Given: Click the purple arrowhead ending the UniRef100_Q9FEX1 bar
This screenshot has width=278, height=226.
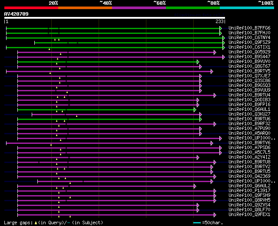Looking at the screenshot, I should coord(215,215).
